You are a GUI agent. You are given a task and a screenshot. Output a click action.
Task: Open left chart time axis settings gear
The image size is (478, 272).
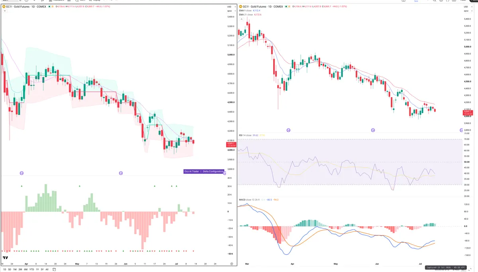click(231, 264)
